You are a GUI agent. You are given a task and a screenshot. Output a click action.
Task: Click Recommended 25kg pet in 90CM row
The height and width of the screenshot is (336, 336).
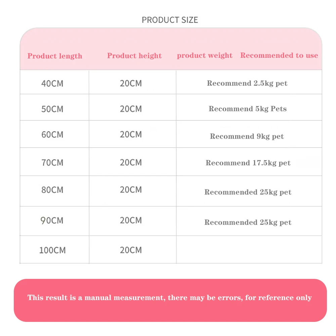tap(248, 222)
